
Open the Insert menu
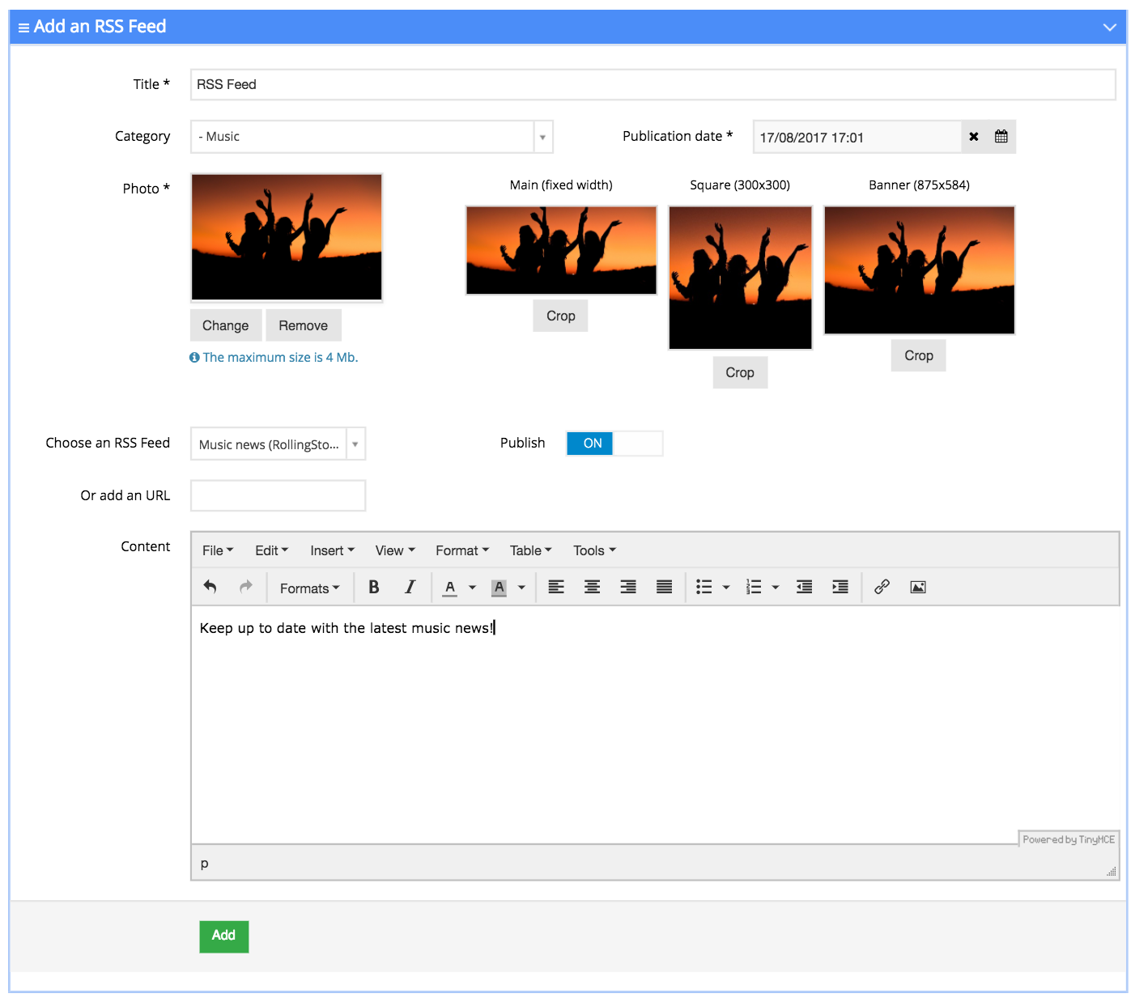(x=332, y=551)
